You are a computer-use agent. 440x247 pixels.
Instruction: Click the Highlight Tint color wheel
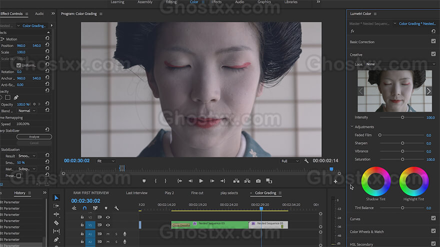[414, 182]
